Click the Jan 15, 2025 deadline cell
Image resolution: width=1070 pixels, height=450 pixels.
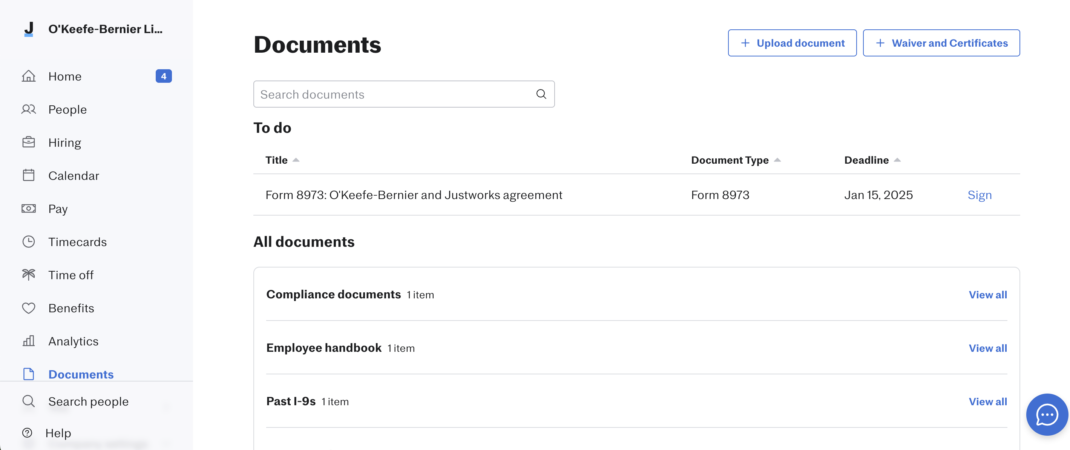pos(878,195)
